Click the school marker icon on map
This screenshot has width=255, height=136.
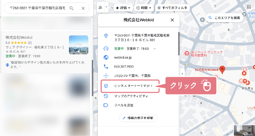coord(202,20)
